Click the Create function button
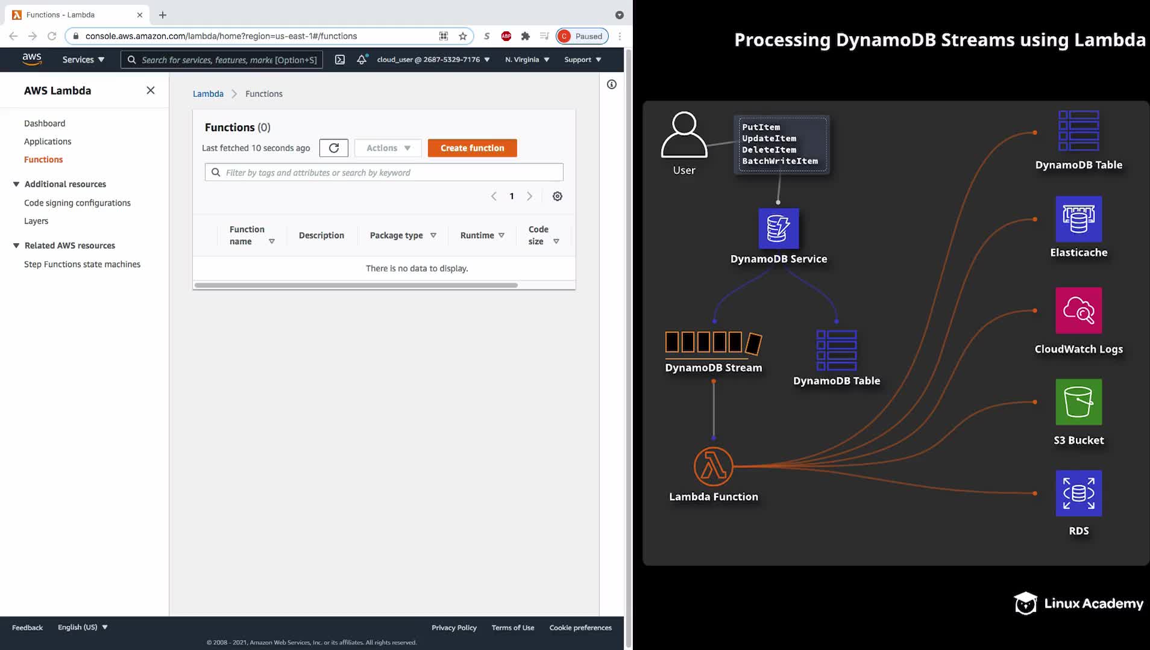 click(x=472, y=148)
